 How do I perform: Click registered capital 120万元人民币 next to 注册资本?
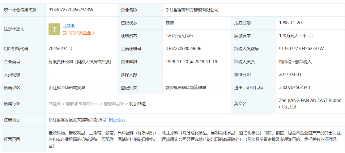(179, 36)
